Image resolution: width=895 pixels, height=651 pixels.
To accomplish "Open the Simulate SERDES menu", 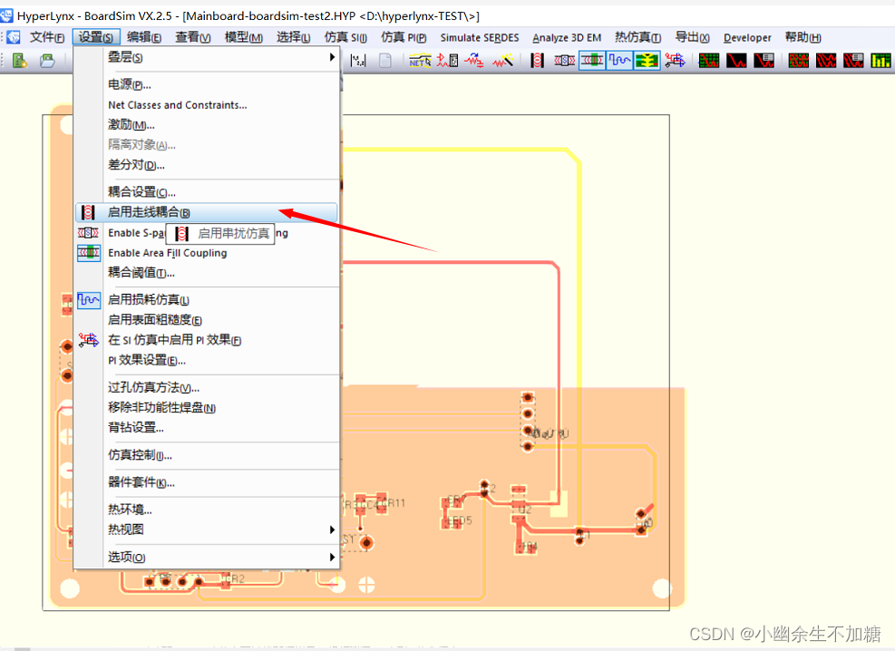I will coord(480,38).
